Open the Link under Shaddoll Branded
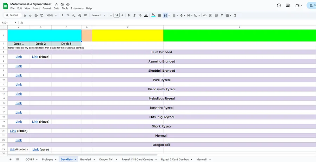 click(19, 75)
